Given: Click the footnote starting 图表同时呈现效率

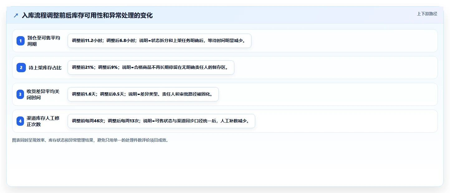Looking at the screenshot, I should click(91, 140).
